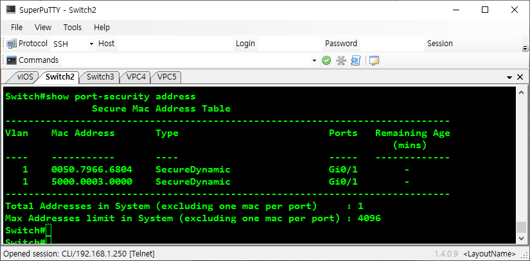Click the notepad edit icon in Commands bar
The image size is (530, 261).
point(375,60)
